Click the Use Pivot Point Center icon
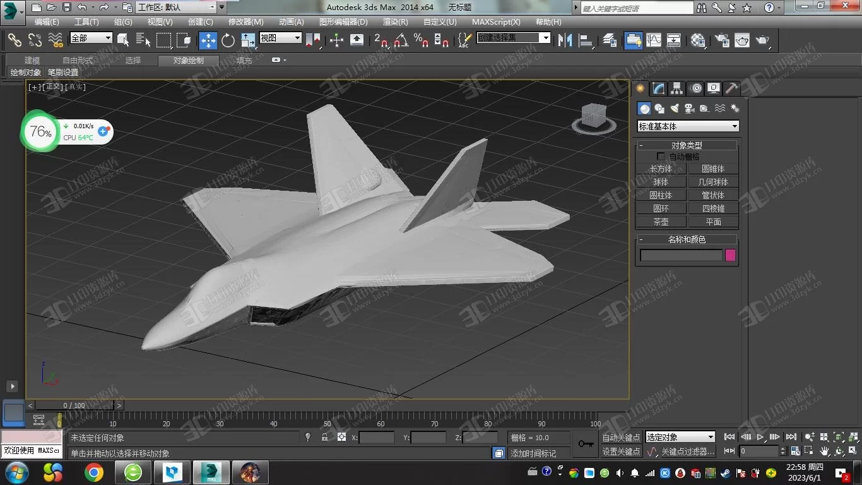862x485 pixels. pos(313,40)
